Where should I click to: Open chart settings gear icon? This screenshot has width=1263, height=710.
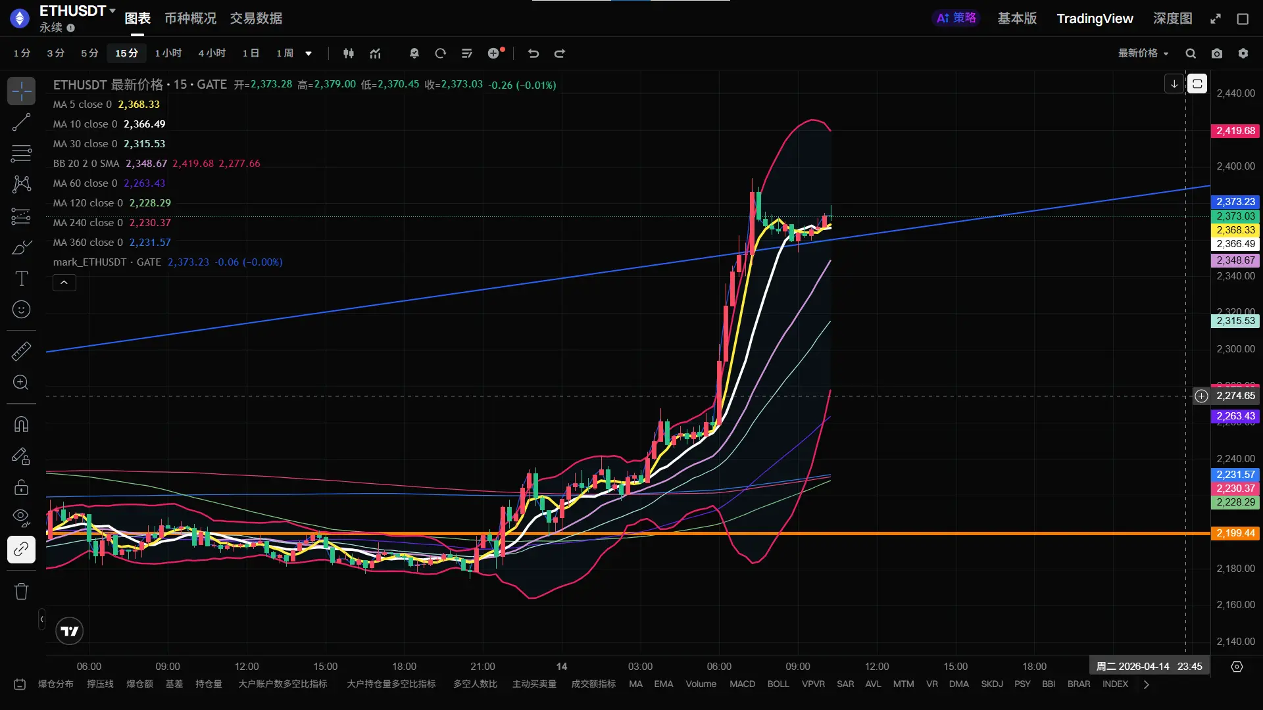point(1243,53)
